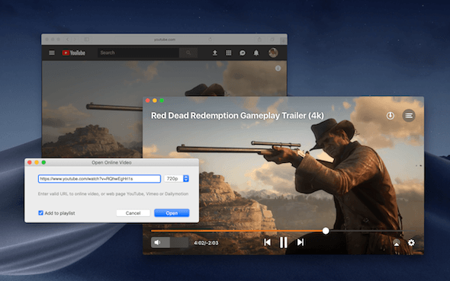Click the youtube.com address bar
Image resolution: width=450 pixels, height=281 pixels.
(x=165, y=40)
